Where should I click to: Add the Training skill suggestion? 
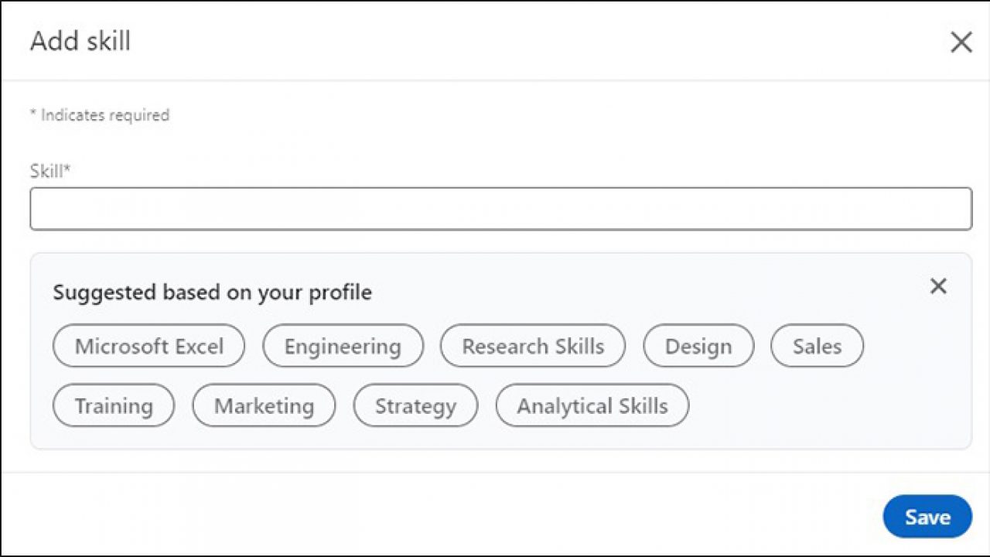point(113,405)
